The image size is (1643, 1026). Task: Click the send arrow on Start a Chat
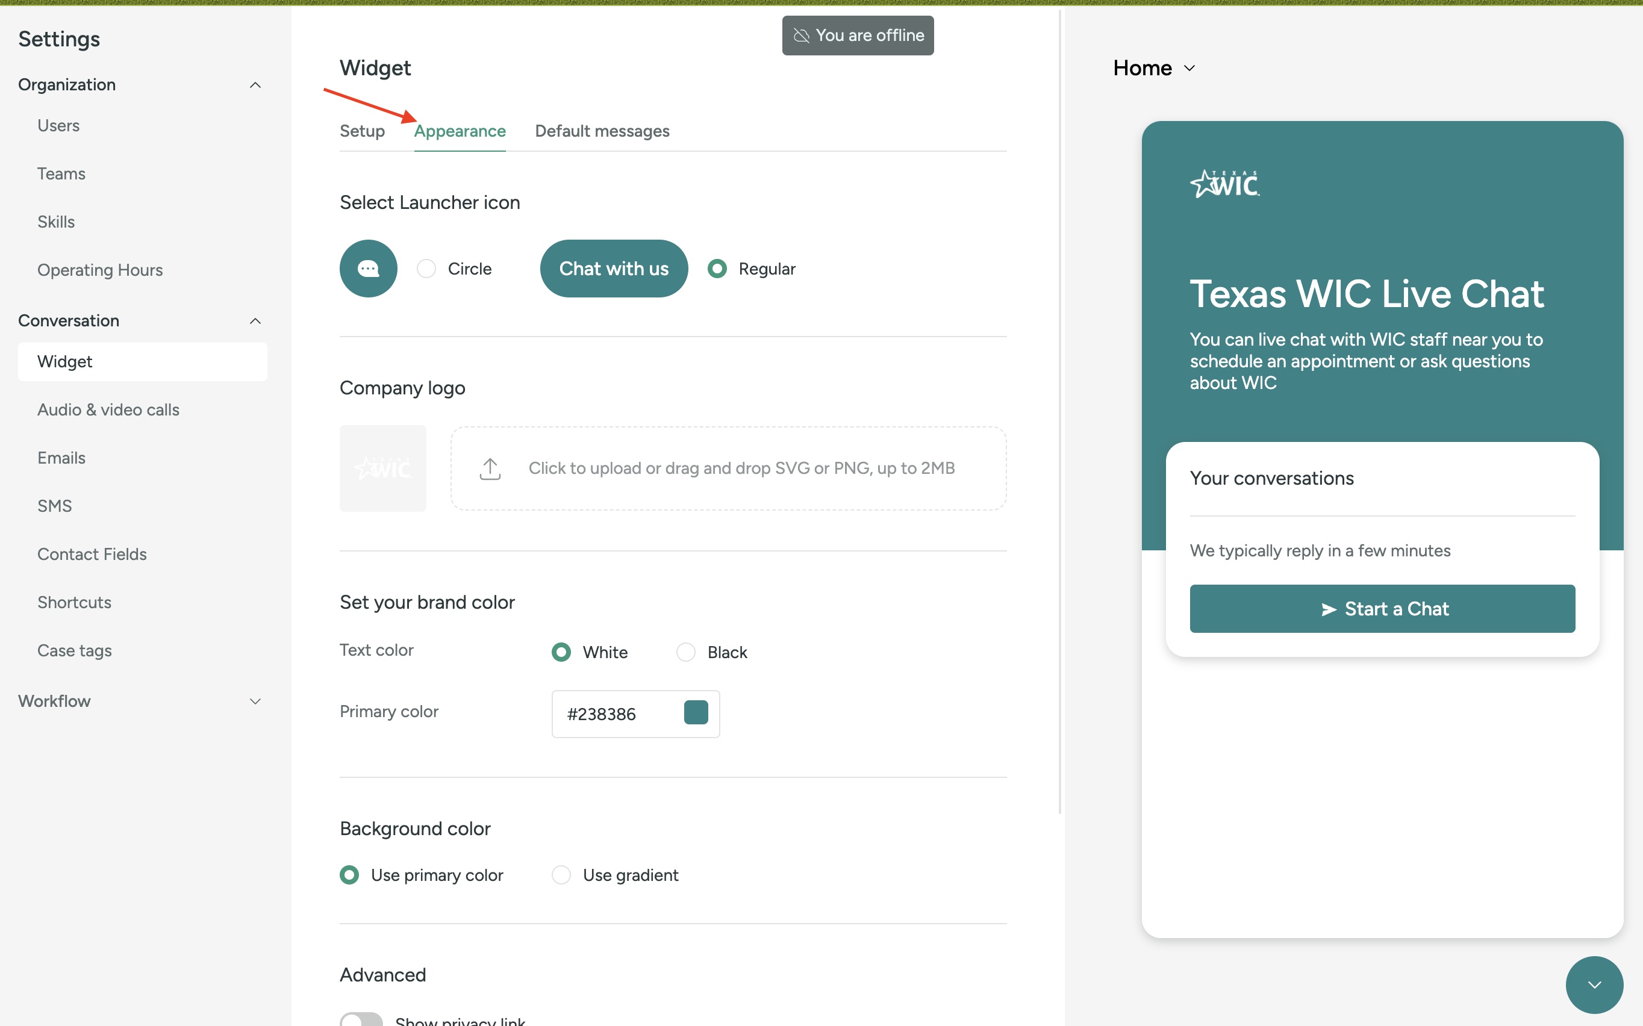(1328, 609)
